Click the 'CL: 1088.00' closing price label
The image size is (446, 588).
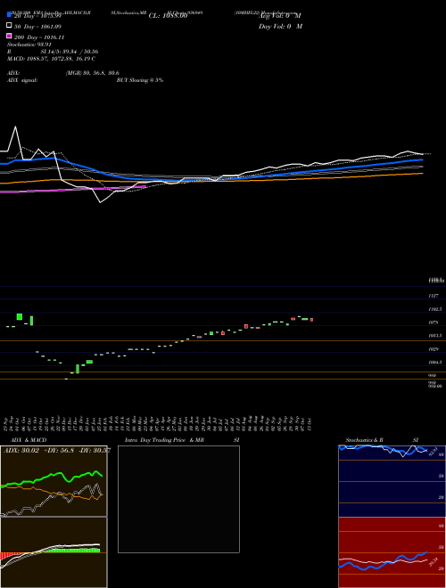[168, 16]
